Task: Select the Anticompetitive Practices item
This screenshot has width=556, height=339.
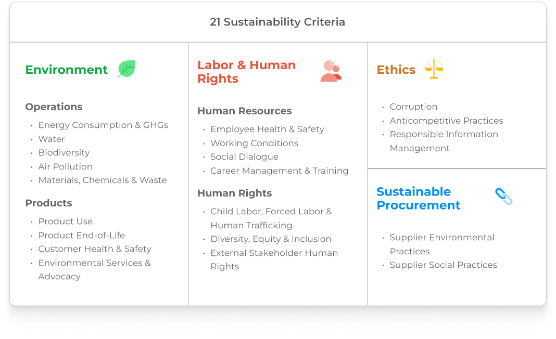Action: (x=446, y=120)
